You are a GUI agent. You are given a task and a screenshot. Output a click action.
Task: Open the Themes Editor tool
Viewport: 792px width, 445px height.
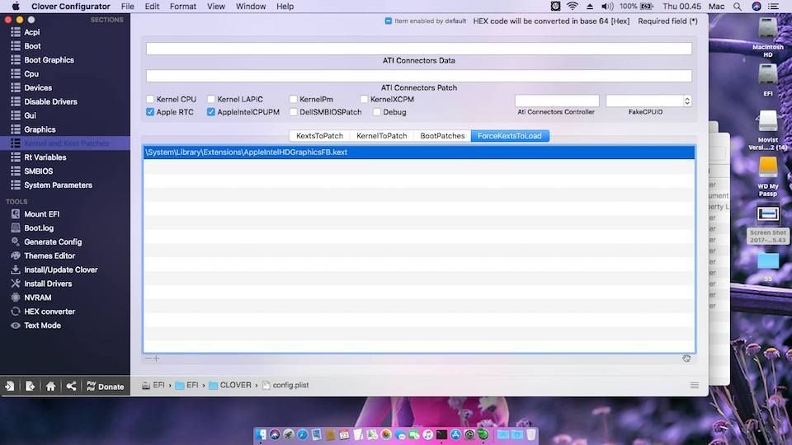[49, 255]
